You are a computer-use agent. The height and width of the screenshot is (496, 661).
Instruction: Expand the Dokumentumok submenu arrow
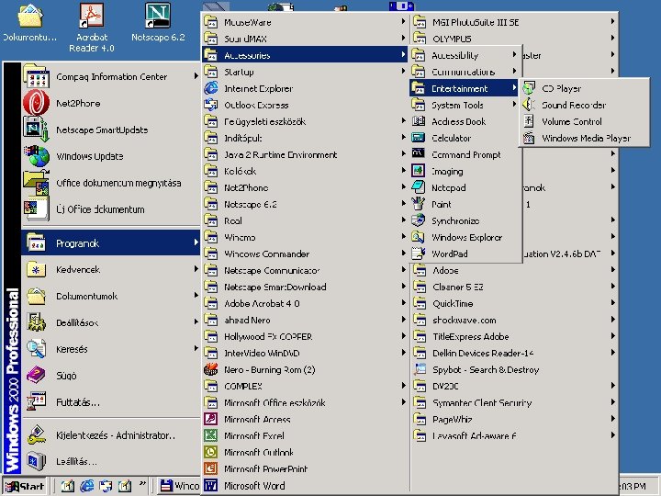(x=196, y=295)
